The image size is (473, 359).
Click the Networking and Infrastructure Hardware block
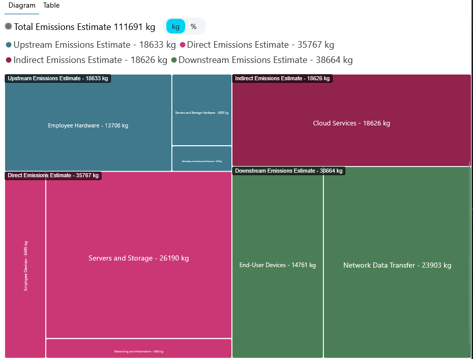202,159
